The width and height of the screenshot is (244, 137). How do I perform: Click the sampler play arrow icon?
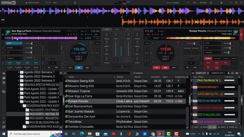229,73
